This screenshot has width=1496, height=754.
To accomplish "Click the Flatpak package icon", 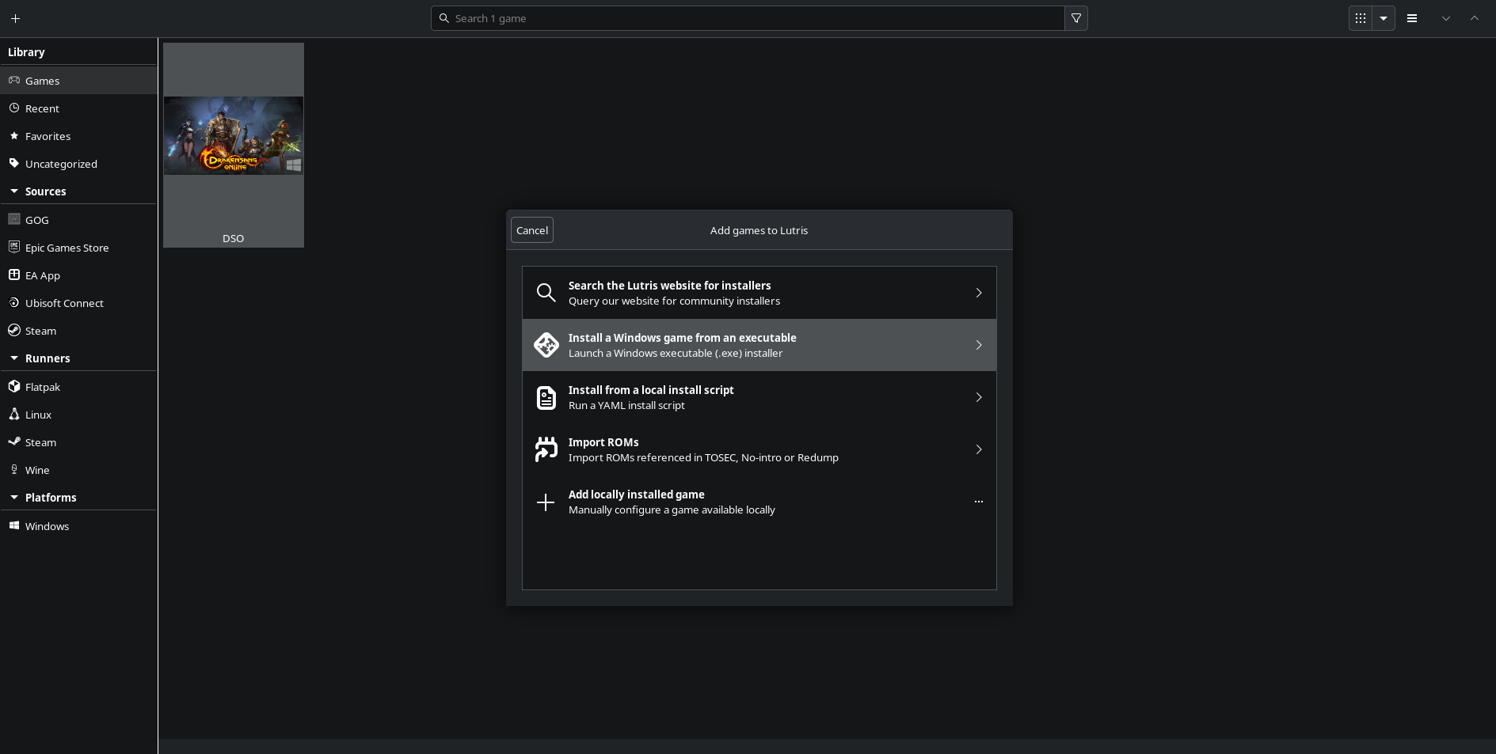I will pos(14,386).
